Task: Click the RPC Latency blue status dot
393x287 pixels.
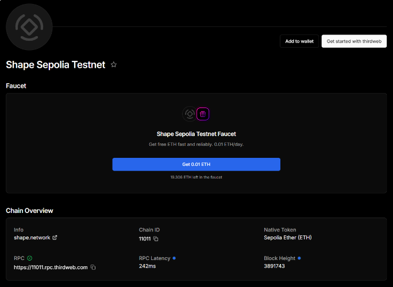Action: 174,258
